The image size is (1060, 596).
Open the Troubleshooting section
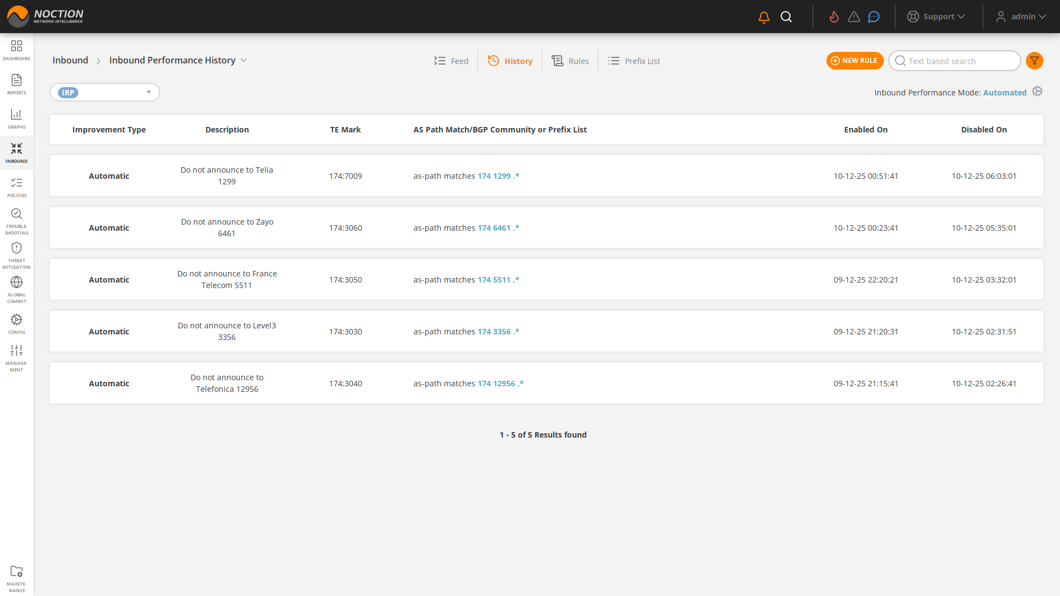pos(17,220)
